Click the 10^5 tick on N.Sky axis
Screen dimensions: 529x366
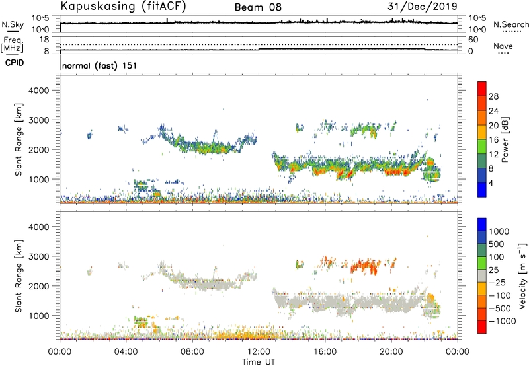point(41,18)
